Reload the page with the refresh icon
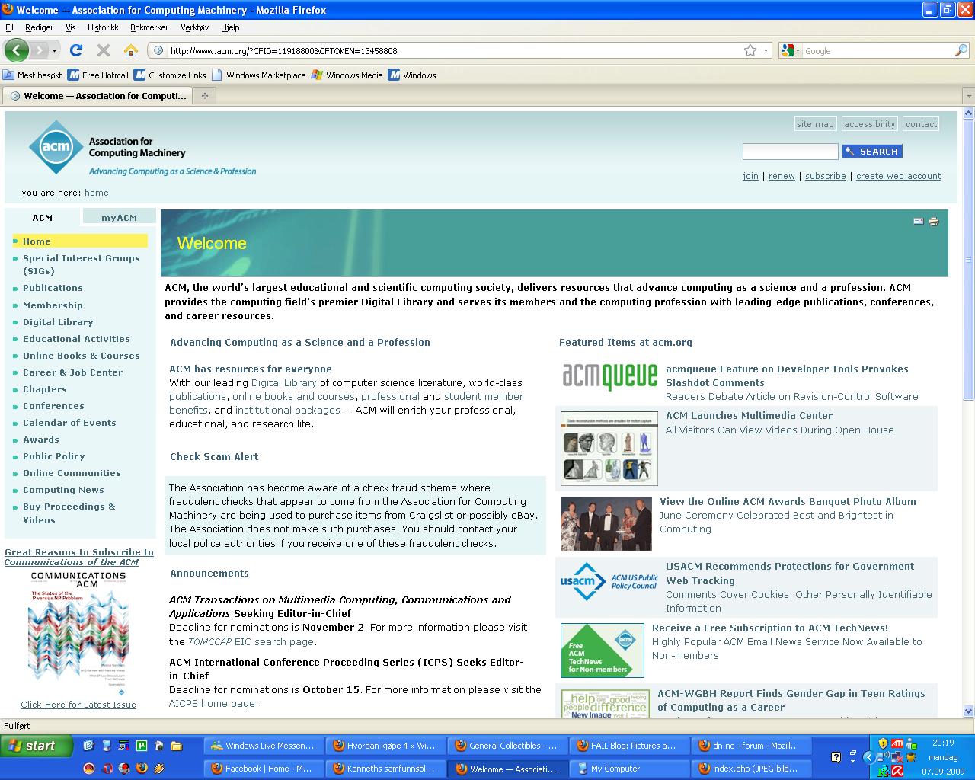 coord(75,50)
